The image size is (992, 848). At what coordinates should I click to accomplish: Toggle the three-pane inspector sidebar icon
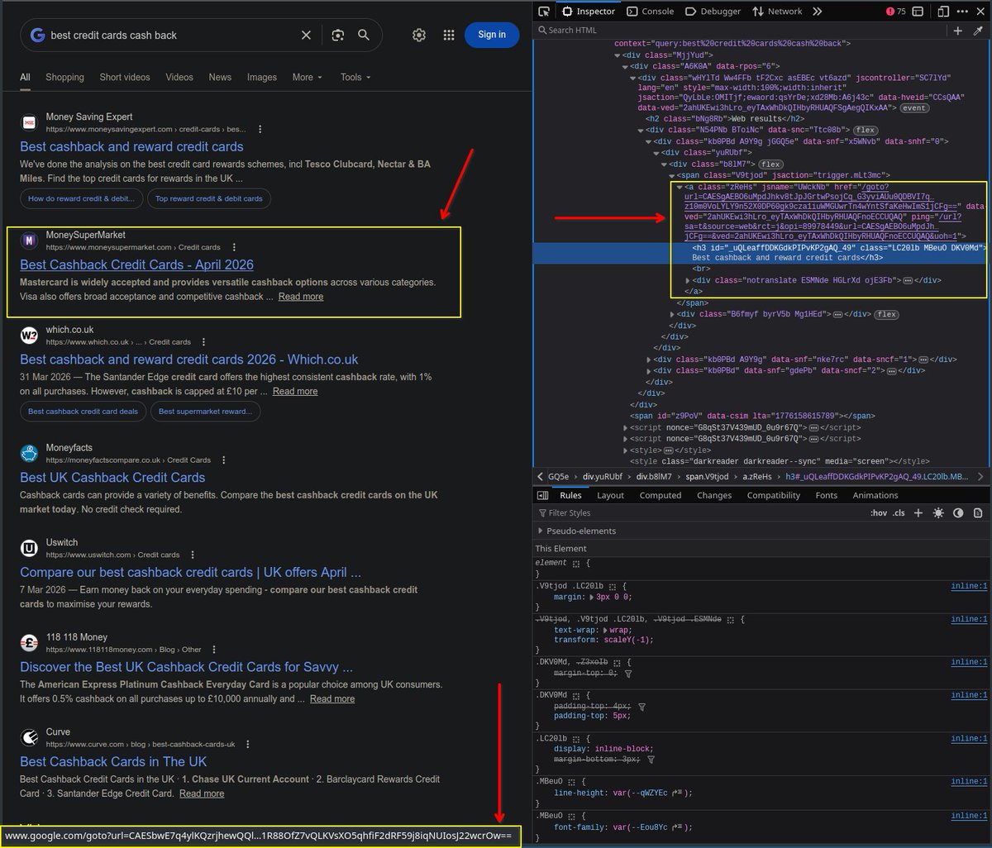[542, 495]
